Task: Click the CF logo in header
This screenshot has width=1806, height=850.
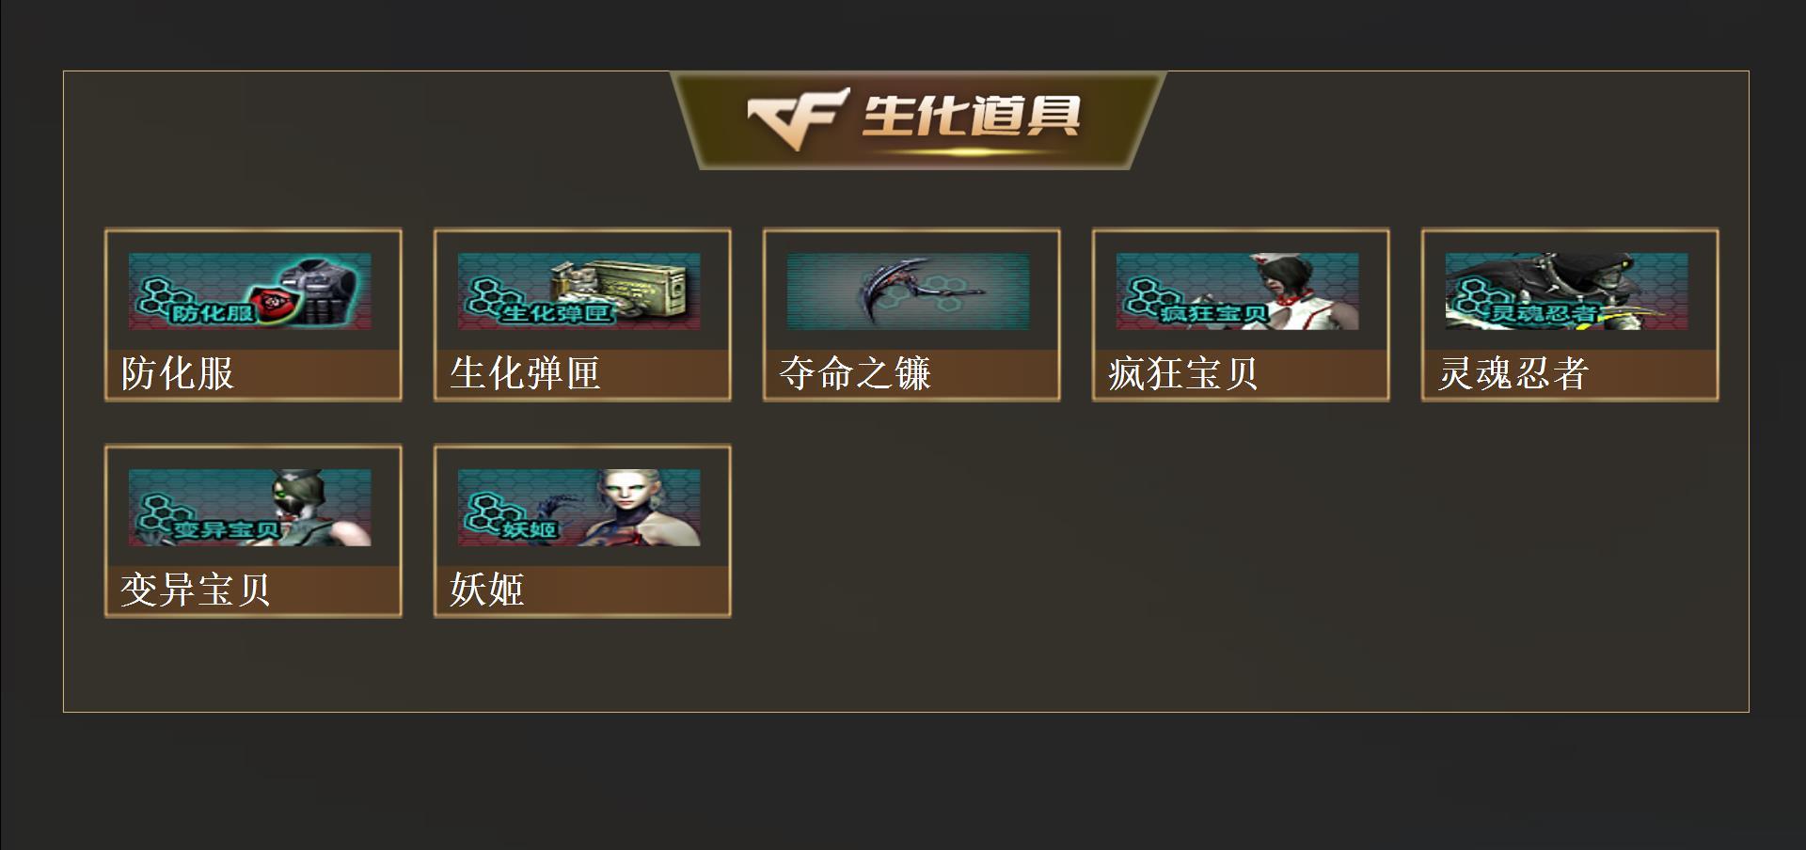Action: (800, 118)
